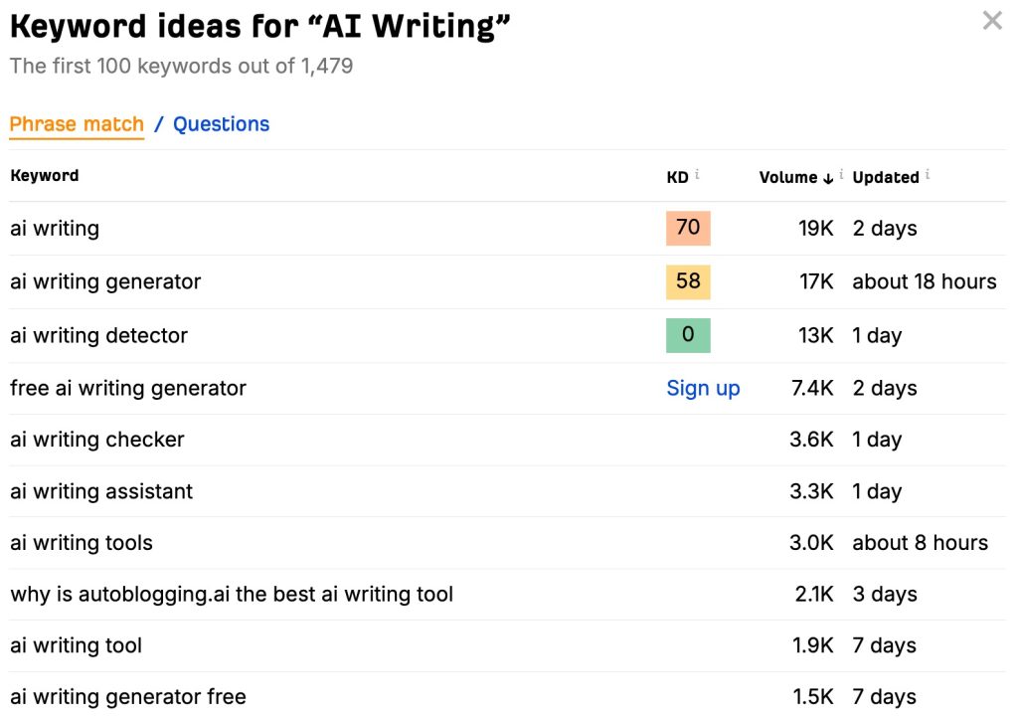
Task: Click the yellow KD 58 badge
Action: coord(688,281)
